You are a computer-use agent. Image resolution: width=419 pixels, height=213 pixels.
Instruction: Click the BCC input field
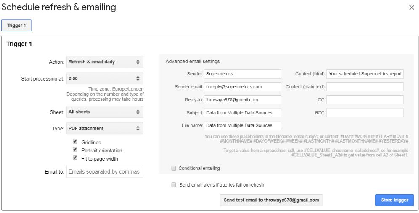tap(365, 113)
